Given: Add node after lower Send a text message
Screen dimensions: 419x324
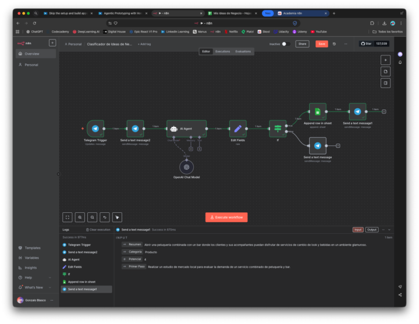Looking at the screenshot, I should (x=338, y=146).
